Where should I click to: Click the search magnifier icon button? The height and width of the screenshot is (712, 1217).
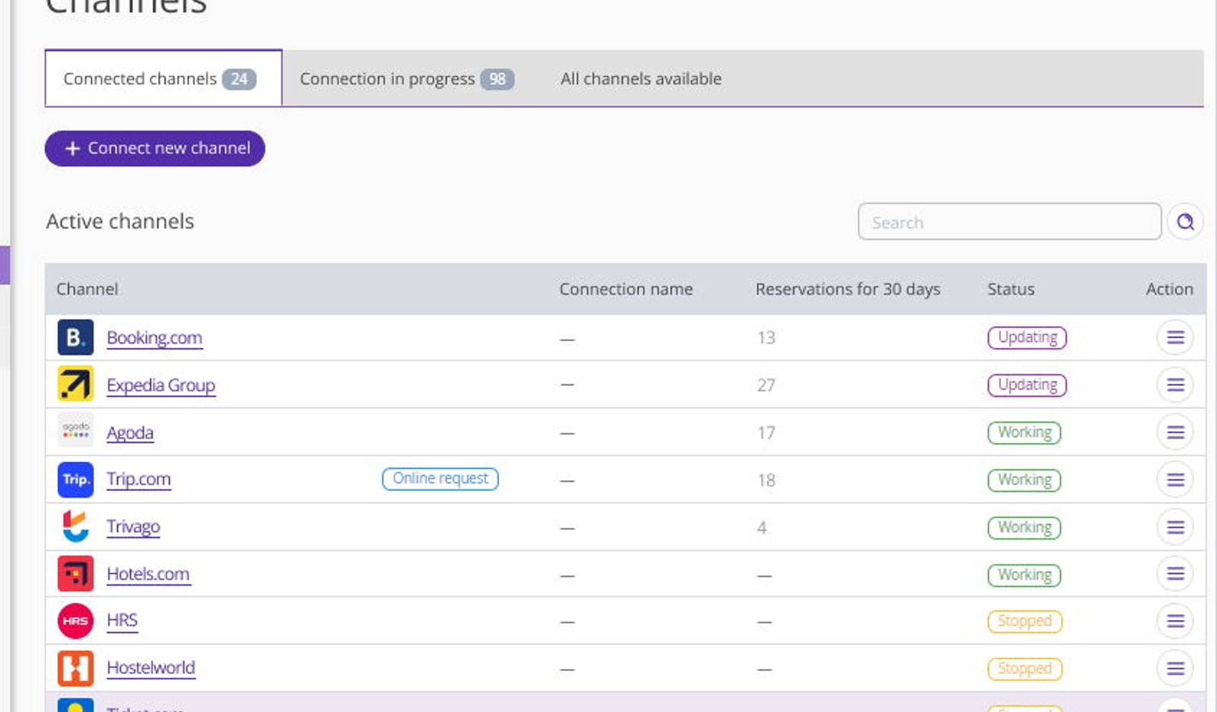1185,222
